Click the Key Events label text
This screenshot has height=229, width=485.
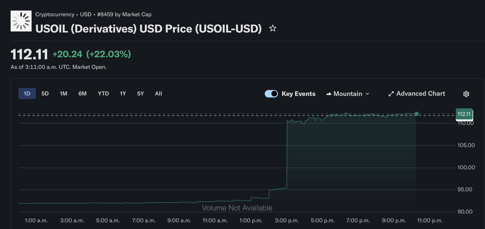click(298, 94)
